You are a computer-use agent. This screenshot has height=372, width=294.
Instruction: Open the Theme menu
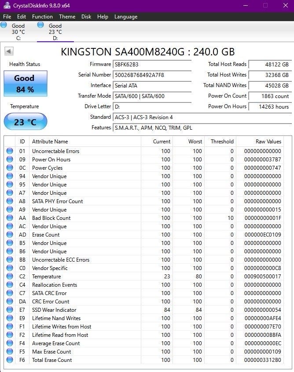pos(67,17)
